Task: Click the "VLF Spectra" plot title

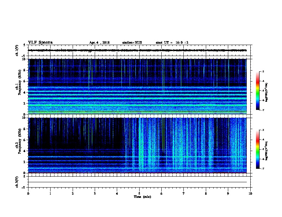Action: pyautogui.click(x=40, y=43)
